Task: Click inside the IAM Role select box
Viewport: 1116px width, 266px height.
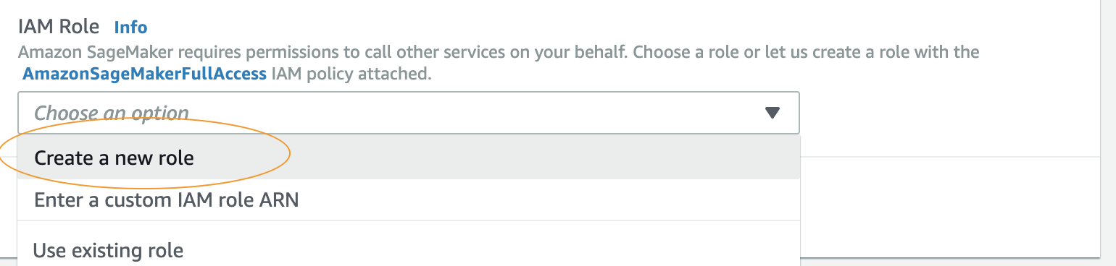Action: (409, 113)
